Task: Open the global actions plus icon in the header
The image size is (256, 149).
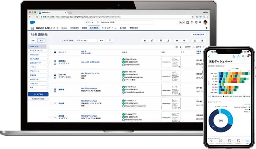Action: 187,22
